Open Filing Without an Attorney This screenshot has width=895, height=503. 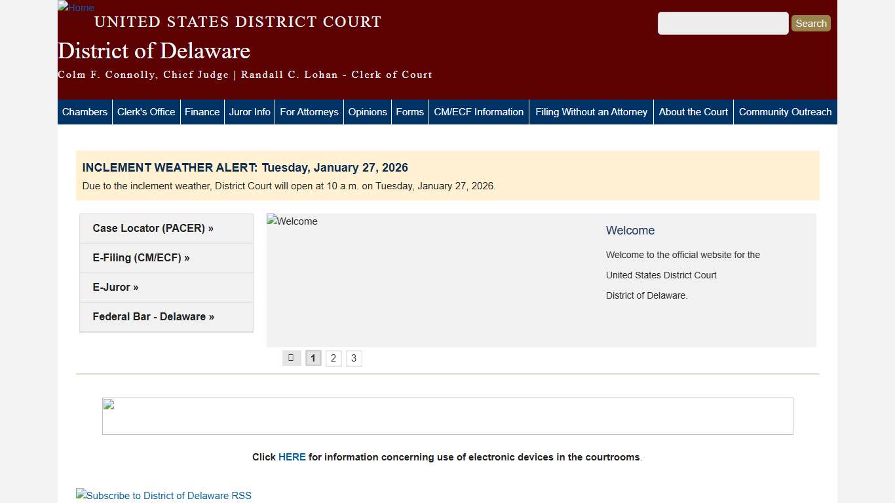tap(591, 111)
